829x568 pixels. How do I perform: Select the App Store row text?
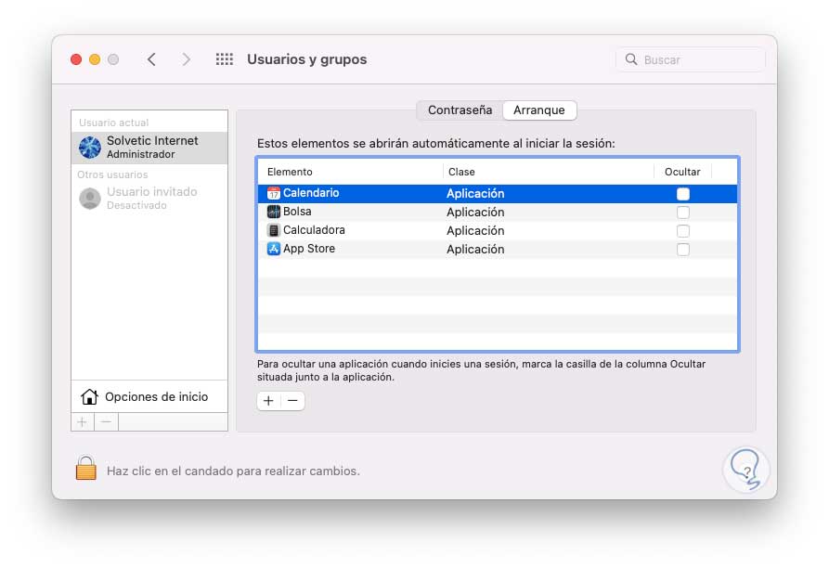[309, 249]
